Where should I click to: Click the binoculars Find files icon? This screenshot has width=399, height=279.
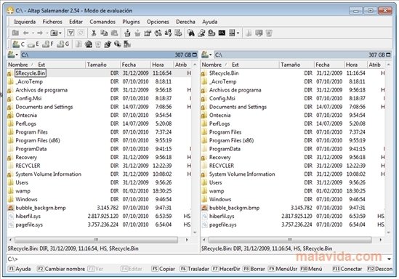[191, 33]
